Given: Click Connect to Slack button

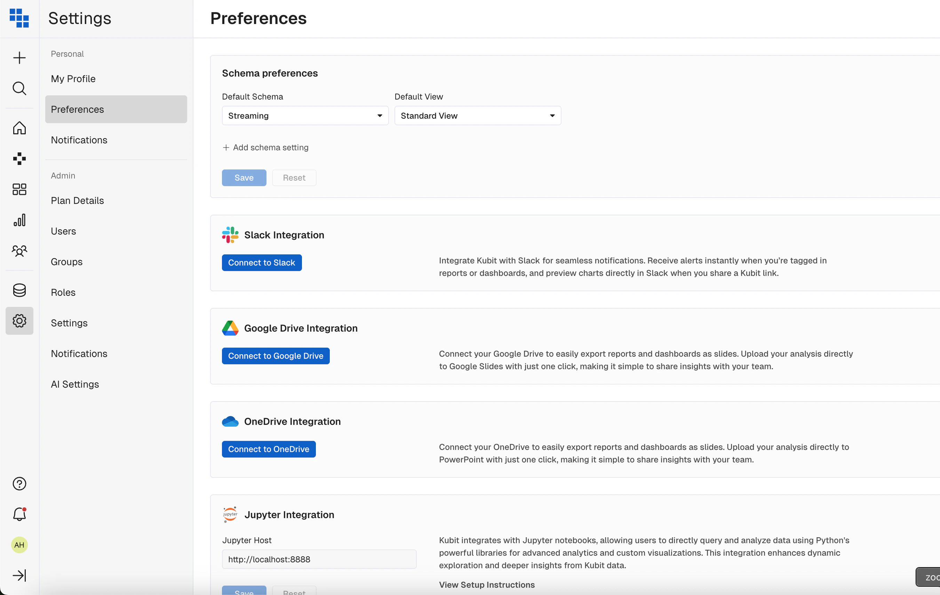Looking at the screenshot, I should coord(262,263).
